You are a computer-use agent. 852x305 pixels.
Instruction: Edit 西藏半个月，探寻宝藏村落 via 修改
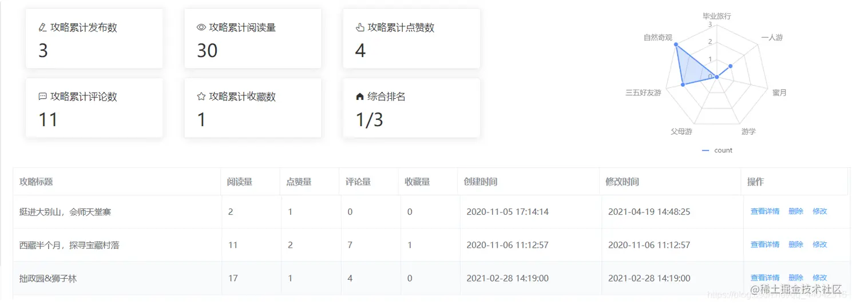819,244
